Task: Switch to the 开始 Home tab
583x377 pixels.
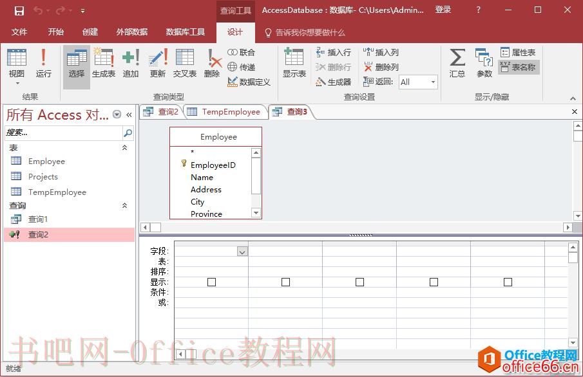Action: pos(56,32)
